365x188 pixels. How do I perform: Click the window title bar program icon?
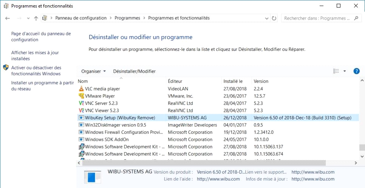[6, 6]
